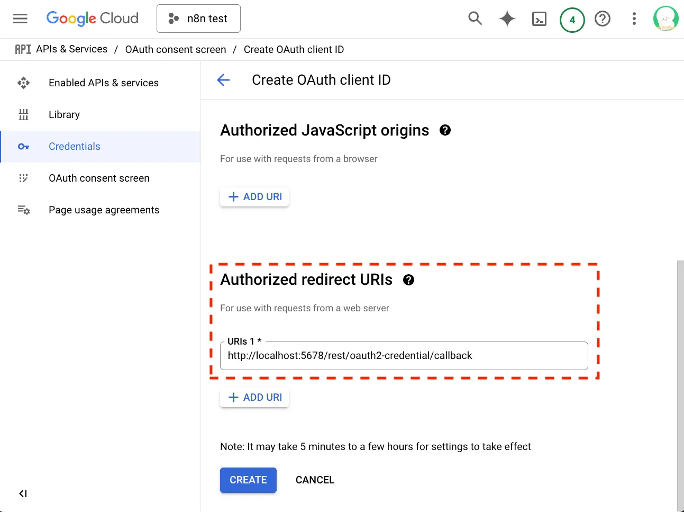Viewport: 684px width, 512px height.
Task: Add URI under Authorized JavaScript origins
Action: (254, 197)
